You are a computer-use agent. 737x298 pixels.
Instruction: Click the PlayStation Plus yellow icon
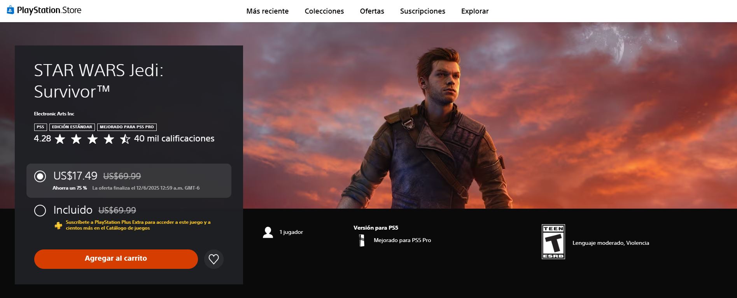(58, 225)
